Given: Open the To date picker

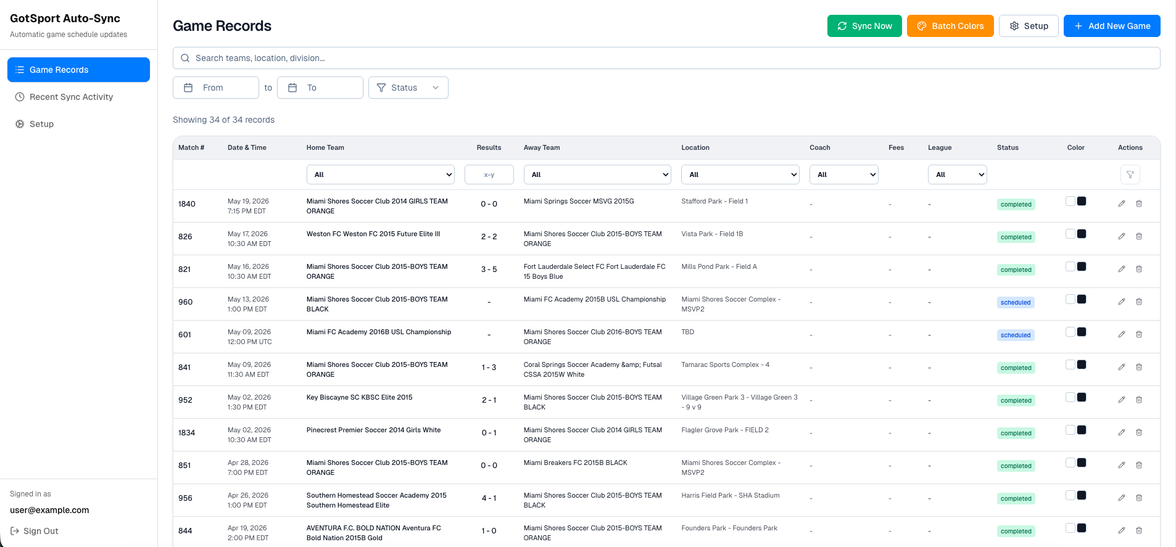Looking at the screenshot, I should (x=320, y=88).
